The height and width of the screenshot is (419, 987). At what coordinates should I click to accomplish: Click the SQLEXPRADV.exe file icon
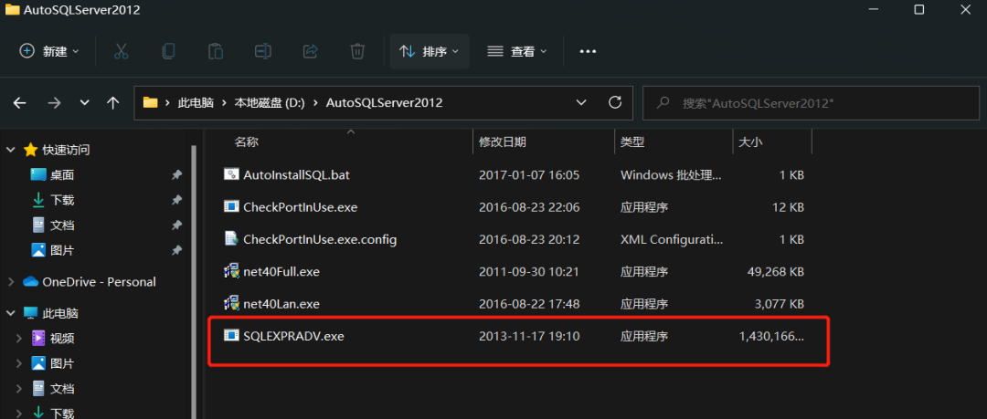[x=231, y=336]
